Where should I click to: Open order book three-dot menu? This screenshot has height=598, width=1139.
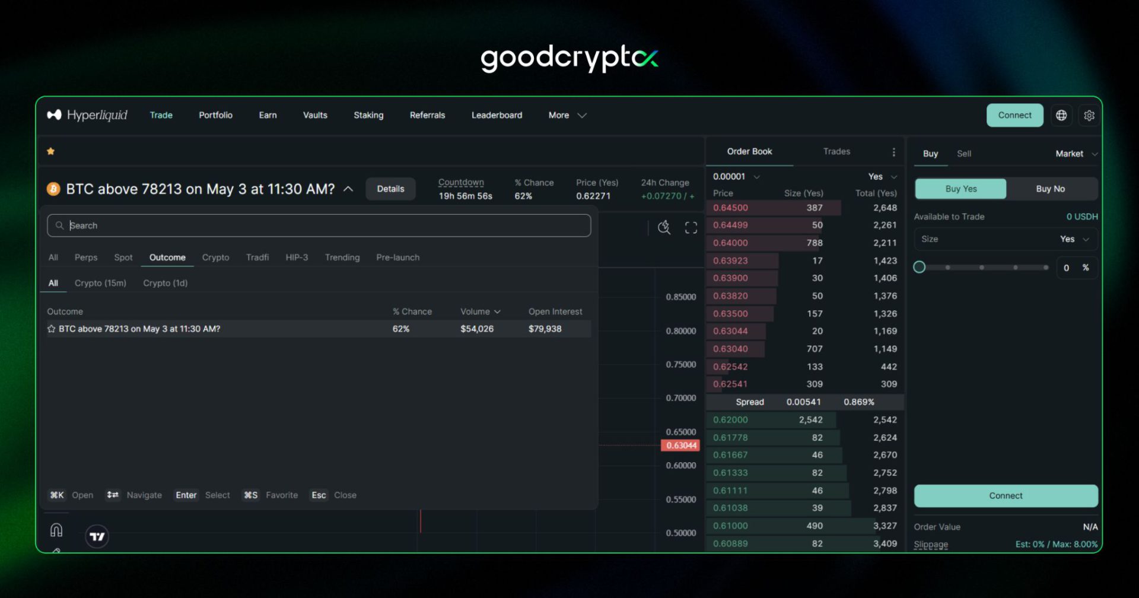coord(894,152)
